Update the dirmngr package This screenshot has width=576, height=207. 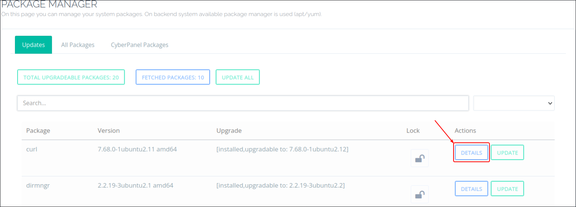507,189
